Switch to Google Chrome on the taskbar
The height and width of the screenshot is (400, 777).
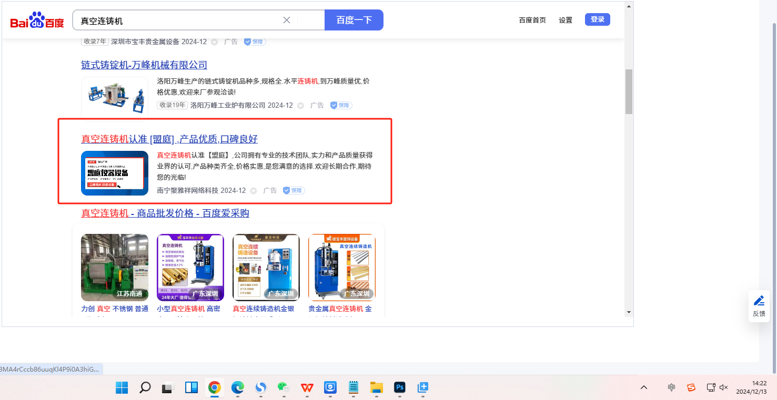[214, 388]
